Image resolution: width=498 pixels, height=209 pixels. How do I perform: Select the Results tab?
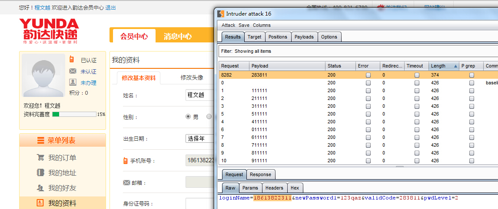233,37
